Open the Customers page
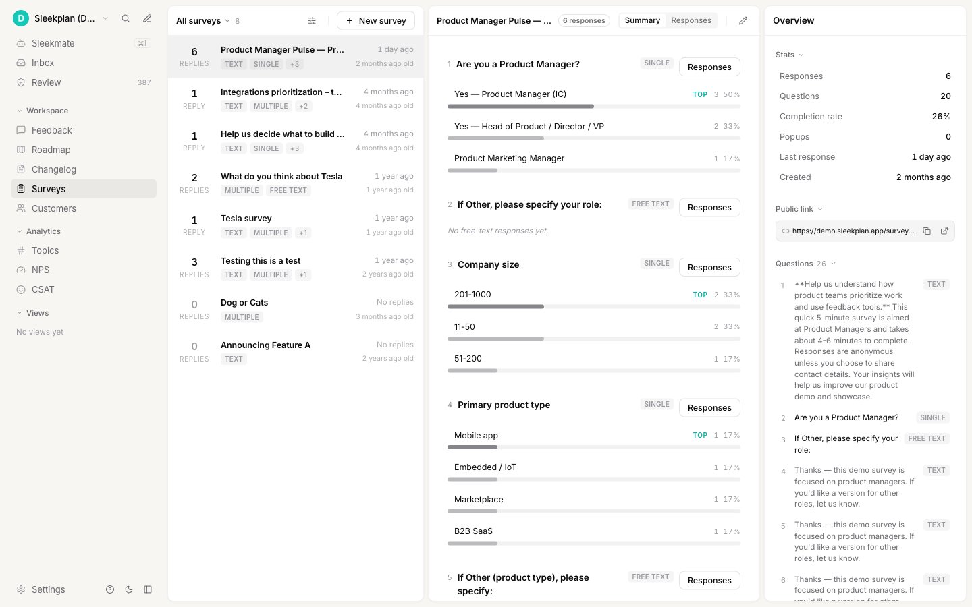The image size is (972, 607). coord(84,208)
